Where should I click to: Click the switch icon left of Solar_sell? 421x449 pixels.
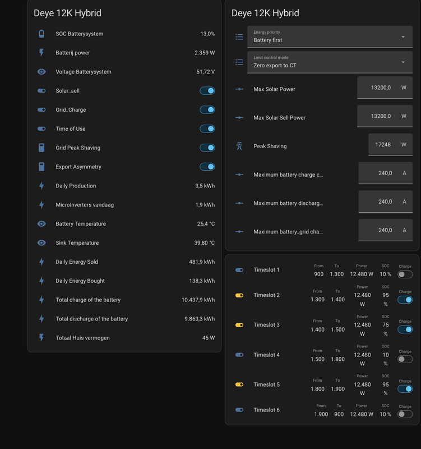[41, 91]
